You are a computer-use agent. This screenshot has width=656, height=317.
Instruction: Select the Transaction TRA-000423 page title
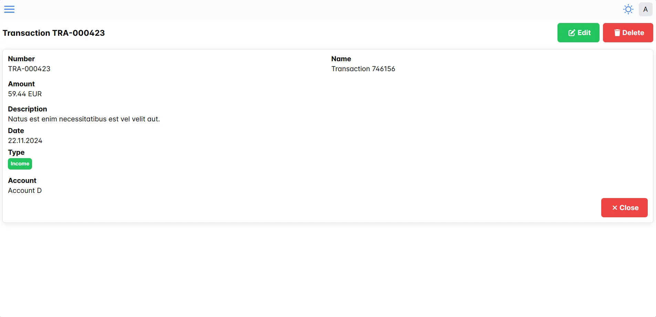[54, 33]
